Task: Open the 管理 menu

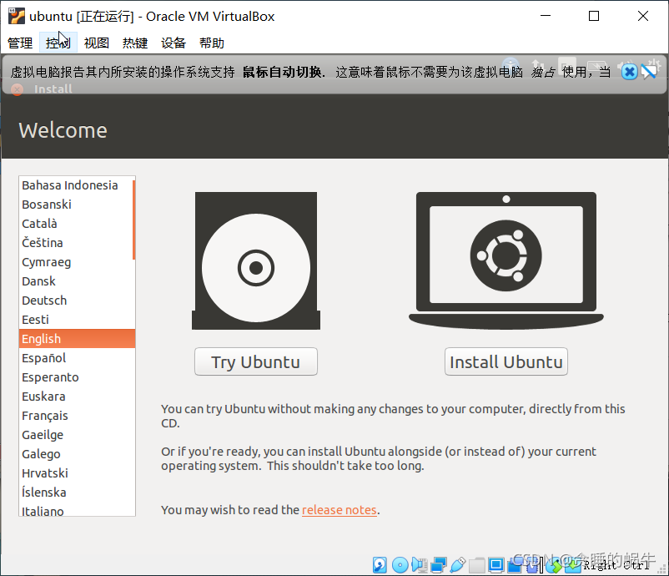Action: 20,43
